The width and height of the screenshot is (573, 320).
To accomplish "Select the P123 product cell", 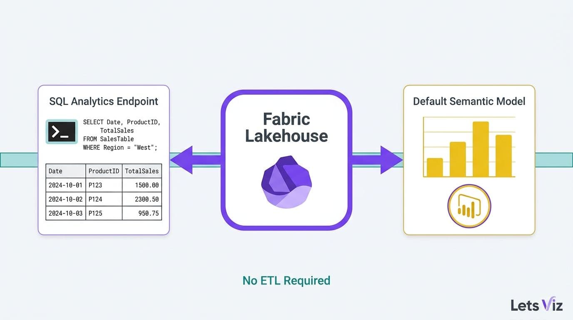I will coord(104,185).
